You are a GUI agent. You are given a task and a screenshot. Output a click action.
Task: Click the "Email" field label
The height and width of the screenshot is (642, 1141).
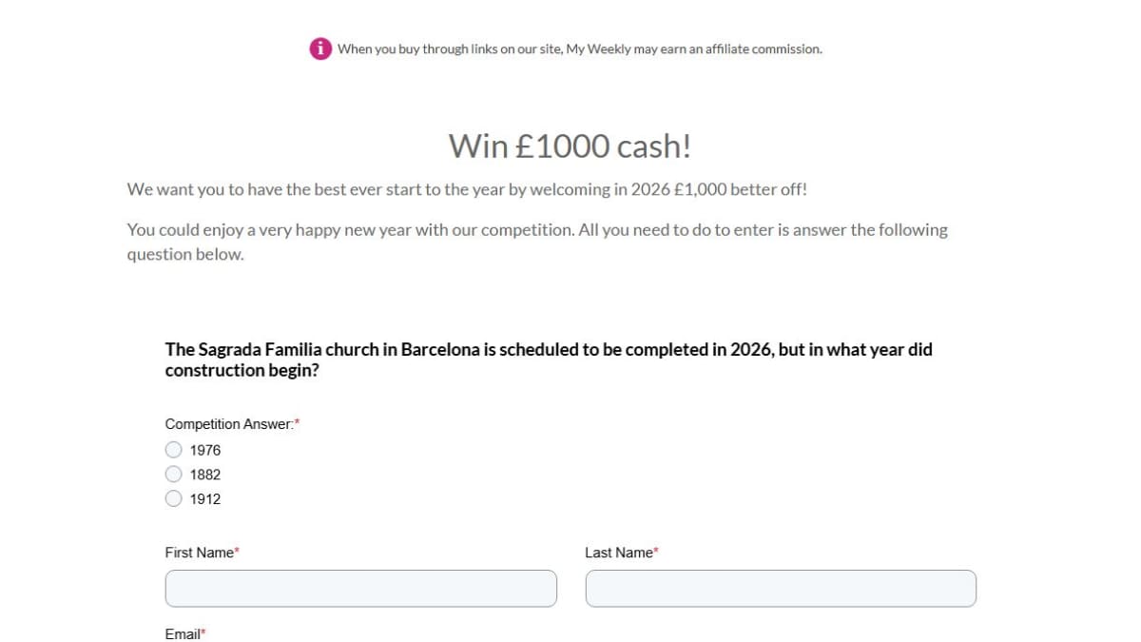[183, 634]
